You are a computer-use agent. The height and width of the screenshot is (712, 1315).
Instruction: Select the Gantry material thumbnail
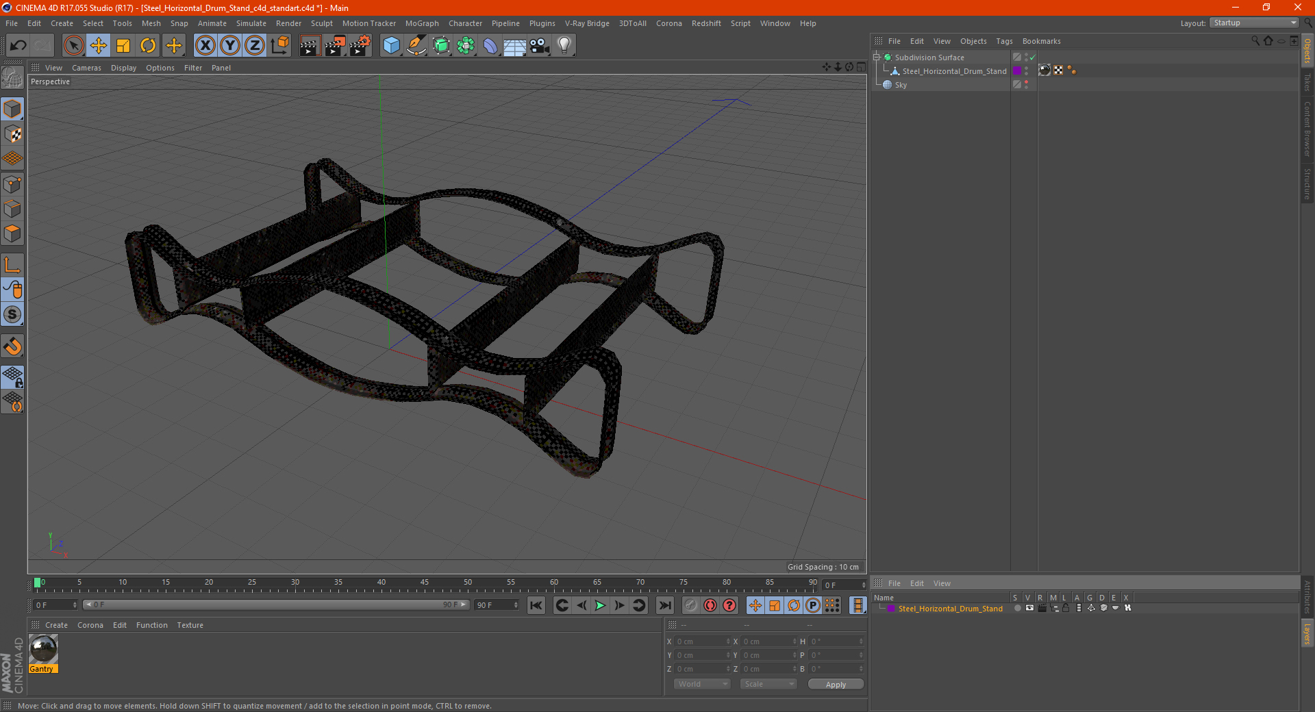(x=43, y=649)
